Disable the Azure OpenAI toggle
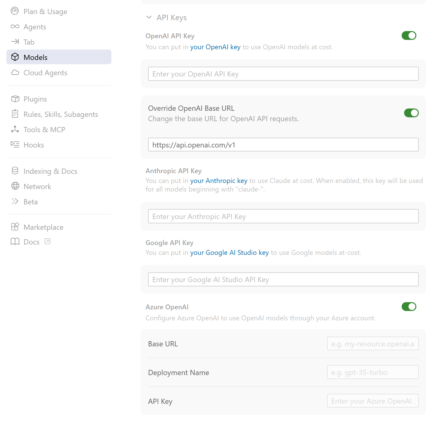This screenshot has height=421, width=435. click(x=409, y=307)
